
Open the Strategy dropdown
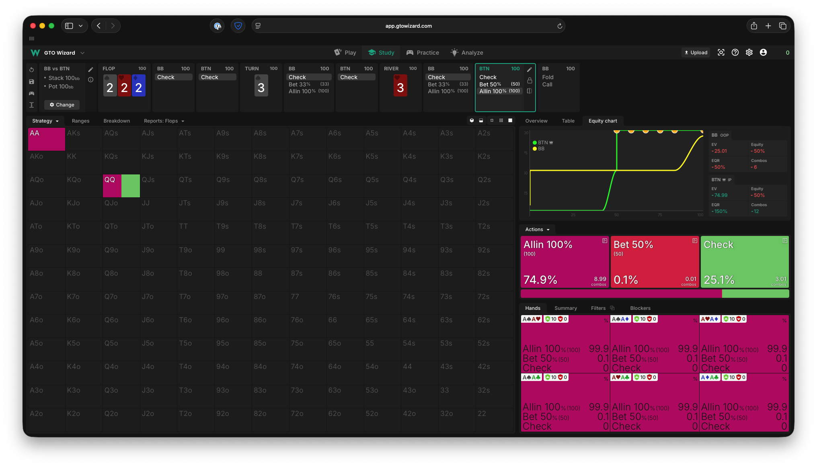pyautogui.click(x=45, y=121)
